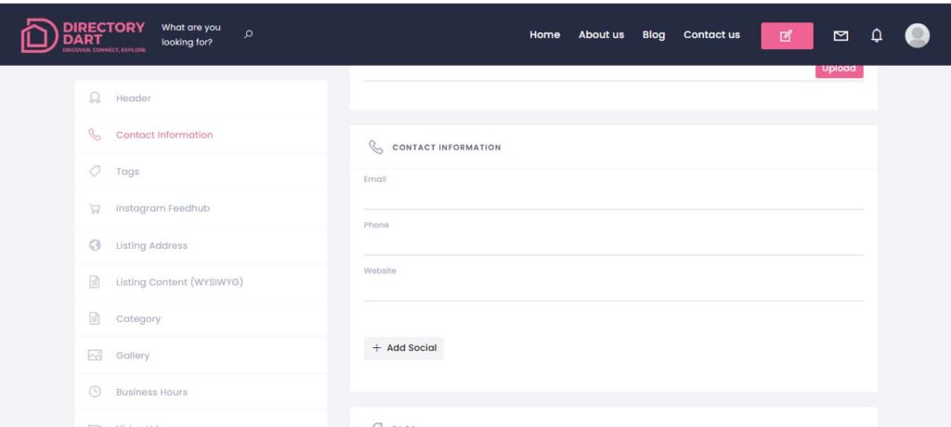
Task: Click the pink add listing button
Action: [x=788, y=36]
